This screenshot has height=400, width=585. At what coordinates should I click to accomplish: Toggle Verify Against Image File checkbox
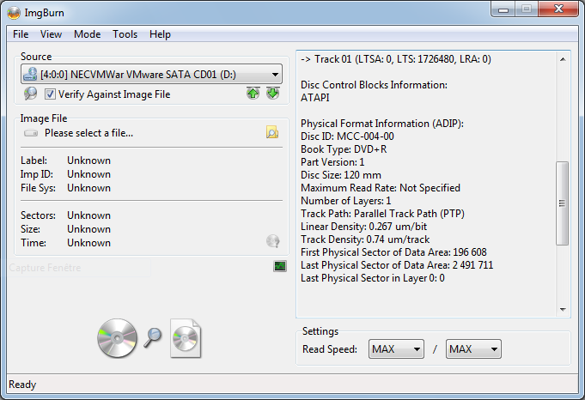tap(50, 94)
